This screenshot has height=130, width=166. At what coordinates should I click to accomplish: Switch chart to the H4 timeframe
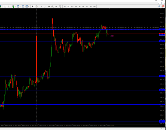(x=83, y=6)
